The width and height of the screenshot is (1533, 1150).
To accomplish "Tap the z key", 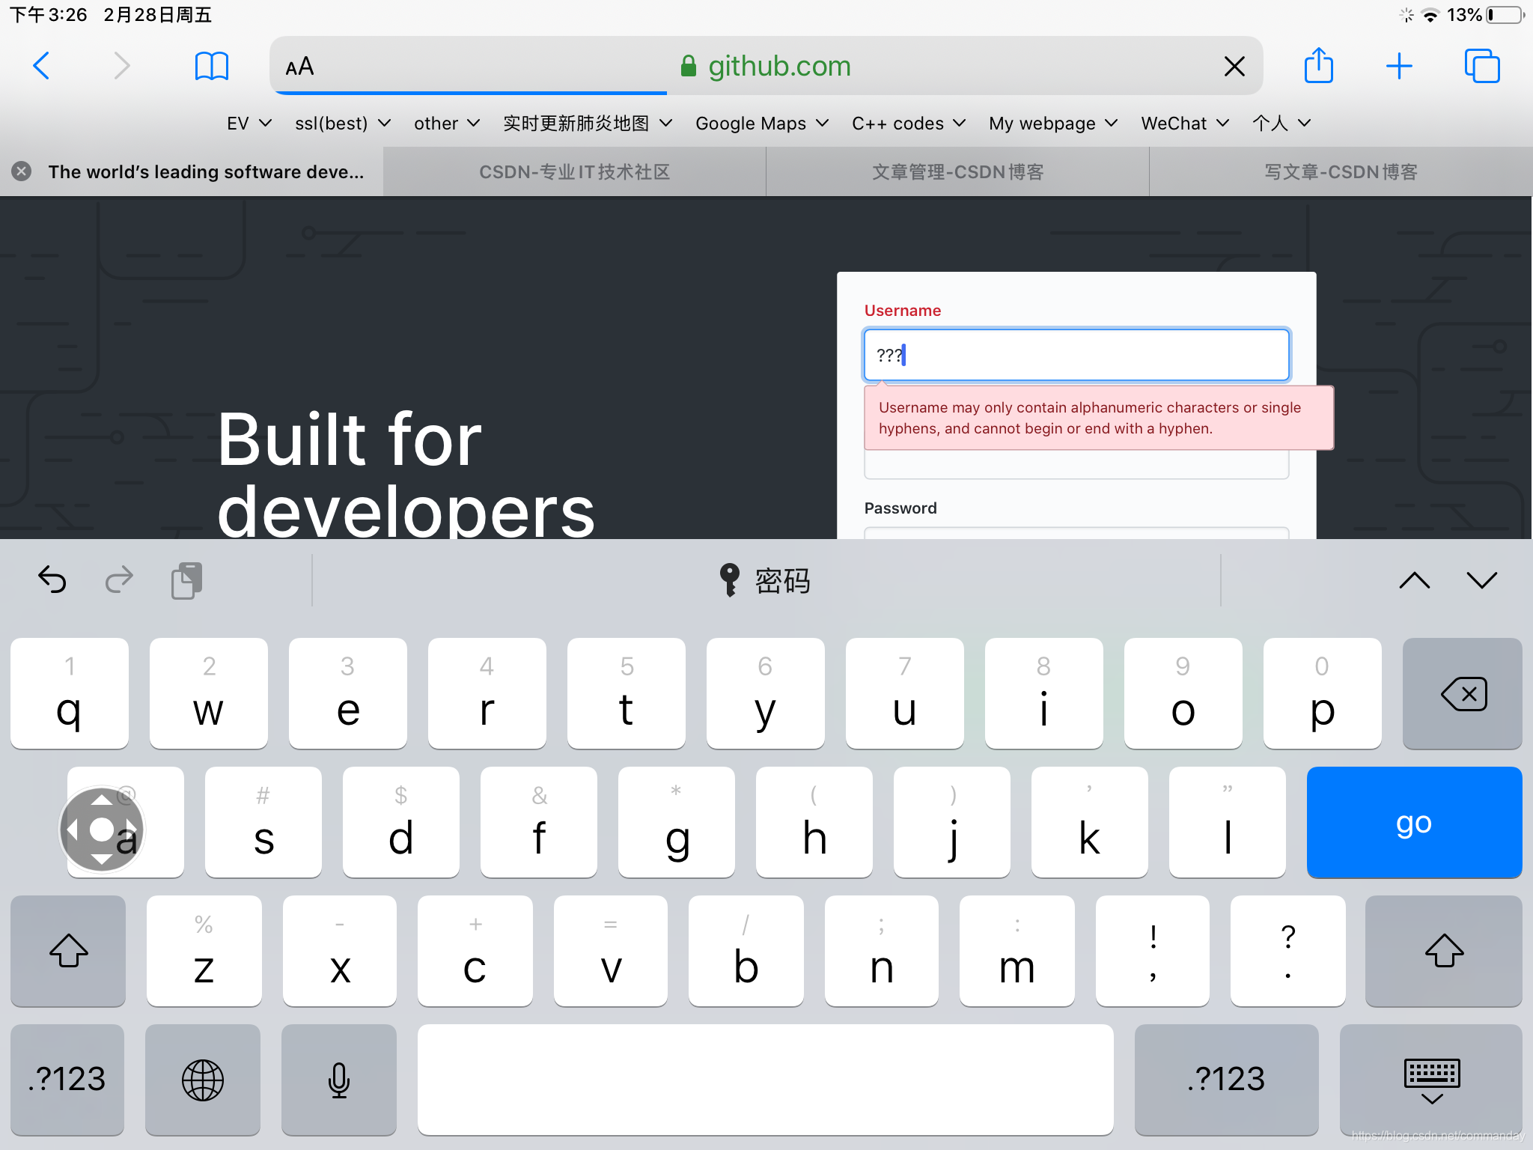I will pos(204,951).
